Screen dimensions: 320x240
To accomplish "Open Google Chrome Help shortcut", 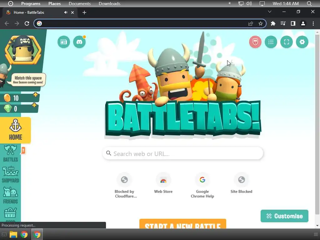I will click(x=202, y=185).
